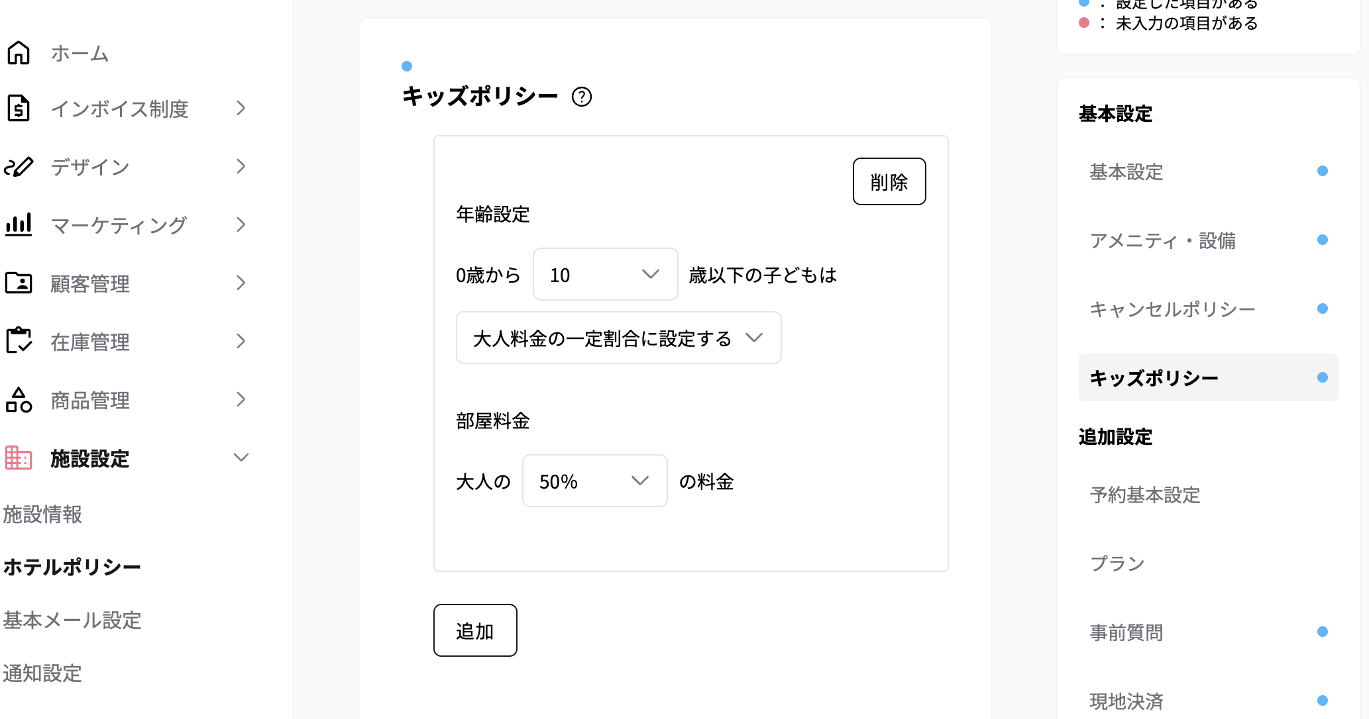Click the pink 施設設定 building icon
1369x719 pixels.
pyautogui.click(x=18, y=457)
